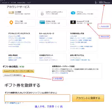Click the orange address book pin icon
The image size is (112, 109).
click(x=11, y=22)
